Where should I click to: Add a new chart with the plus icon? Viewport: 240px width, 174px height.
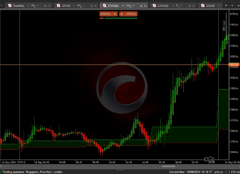point(232,6)
